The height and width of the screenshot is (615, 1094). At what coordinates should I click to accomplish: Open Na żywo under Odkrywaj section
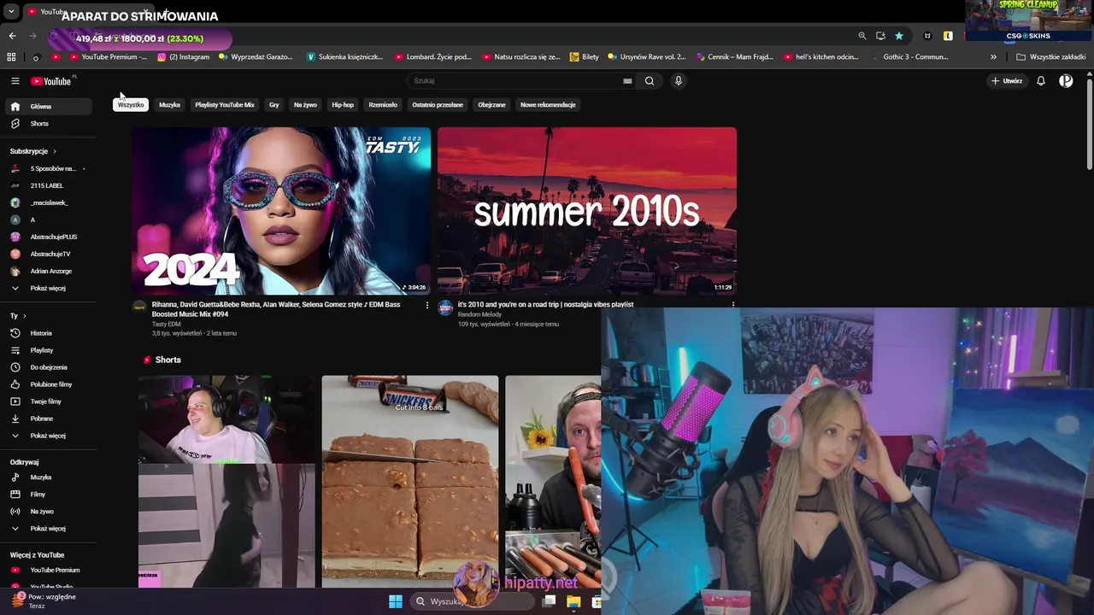48,512
